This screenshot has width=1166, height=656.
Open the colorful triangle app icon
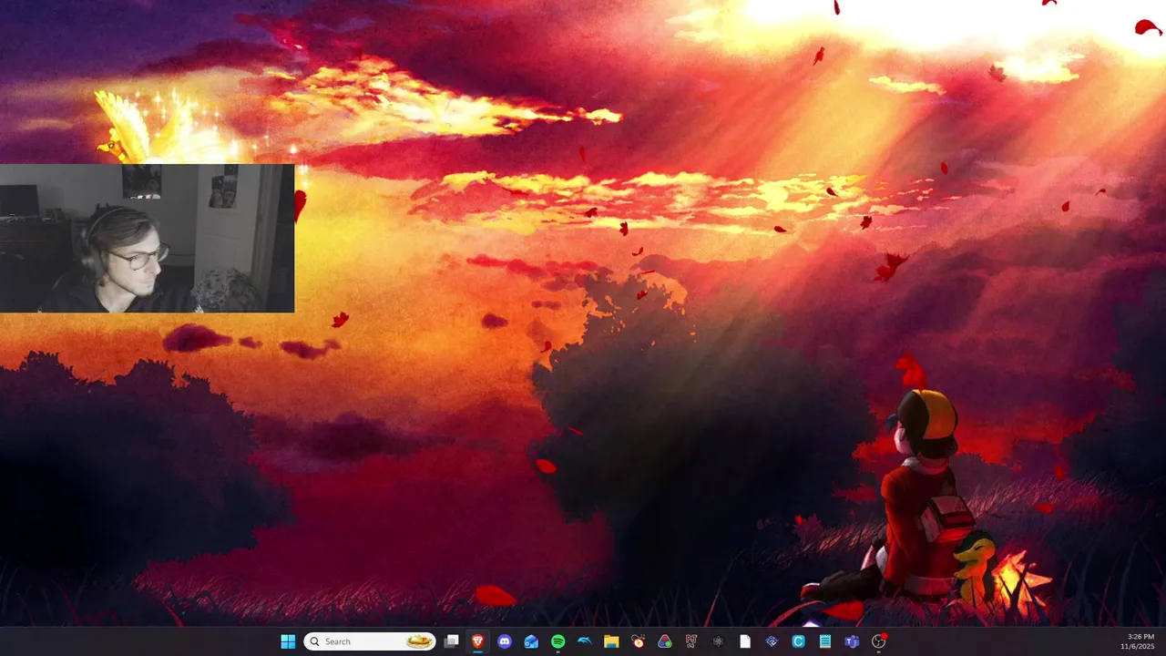click(665, 641)
